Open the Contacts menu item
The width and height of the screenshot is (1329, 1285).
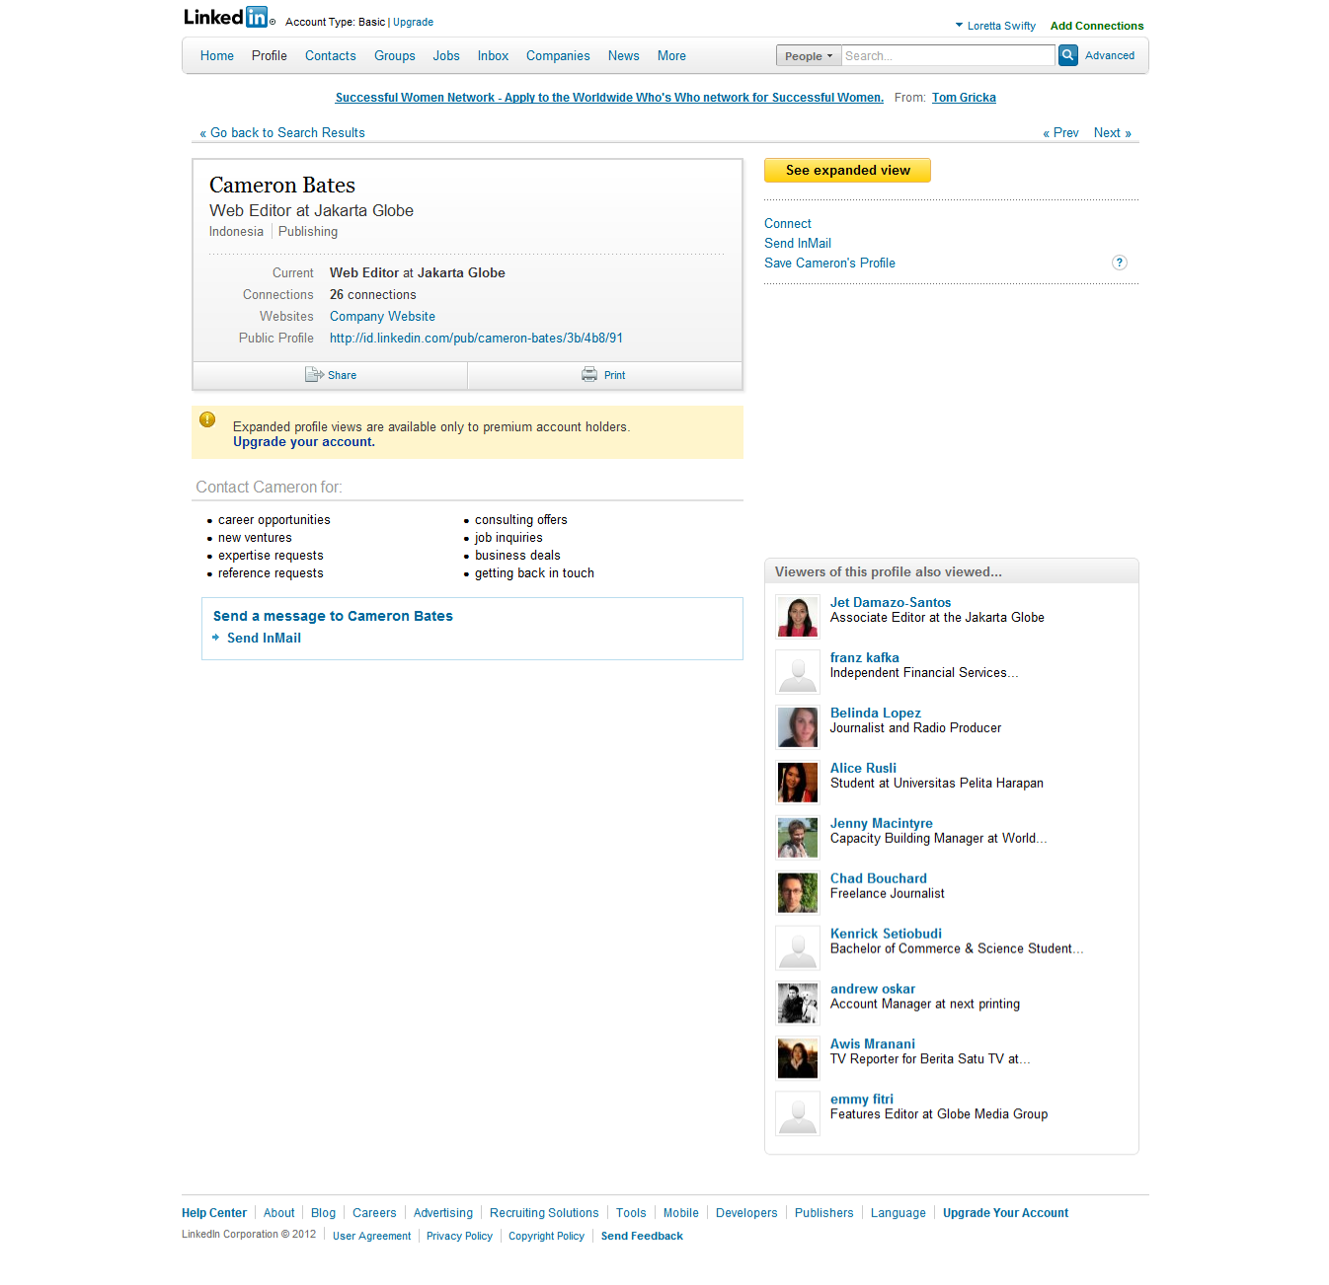(x=331, y=56)
